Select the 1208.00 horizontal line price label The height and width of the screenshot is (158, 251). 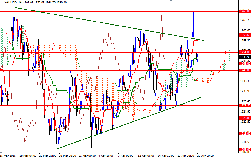click(245, 150)
